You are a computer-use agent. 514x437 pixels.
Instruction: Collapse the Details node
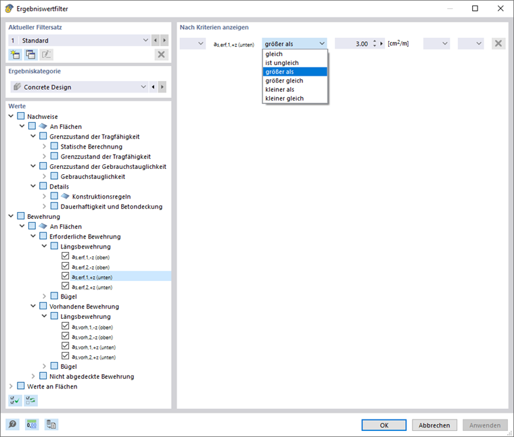(33, 186)
